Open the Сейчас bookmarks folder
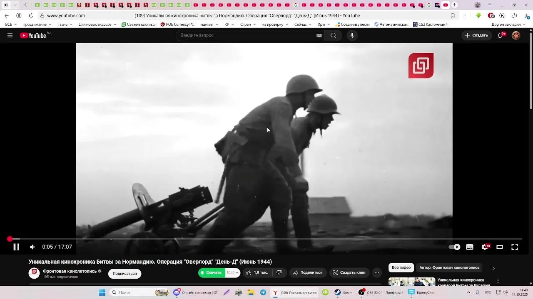Screen dimensions: 533x299 pos(303,25)
